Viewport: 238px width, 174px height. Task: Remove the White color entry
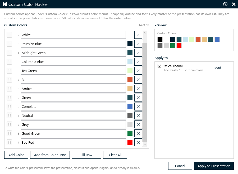(x=138, y=35)
